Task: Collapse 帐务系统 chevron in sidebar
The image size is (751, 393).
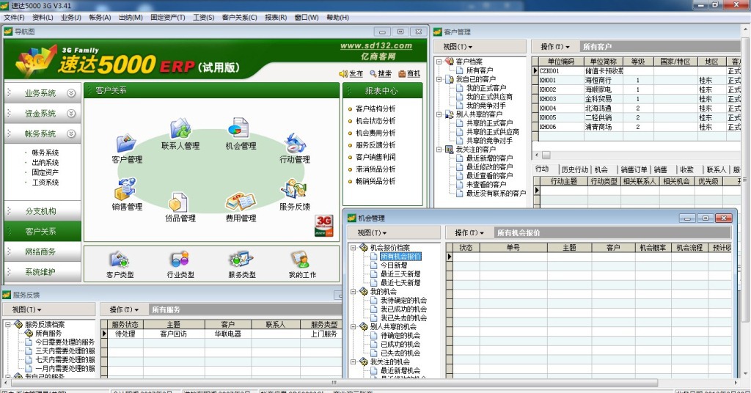Action: (x=71, y=133)
